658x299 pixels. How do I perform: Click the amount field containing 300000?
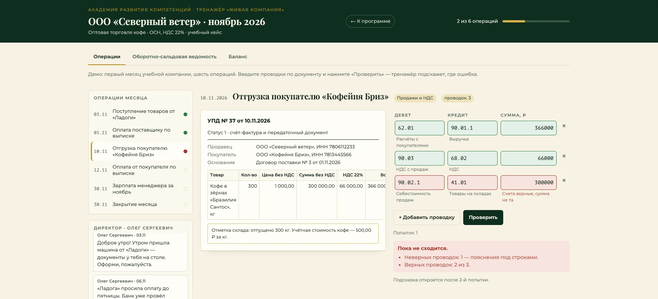pyautogui.click(x=529, y=182)
